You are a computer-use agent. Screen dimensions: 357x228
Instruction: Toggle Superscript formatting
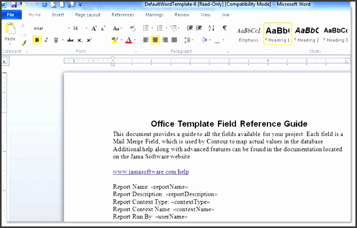point(89,40)
